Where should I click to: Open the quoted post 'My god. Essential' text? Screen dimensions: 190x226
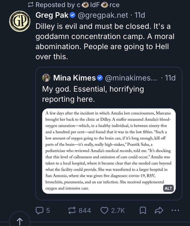pyautogui.click(x=93, y=94)
